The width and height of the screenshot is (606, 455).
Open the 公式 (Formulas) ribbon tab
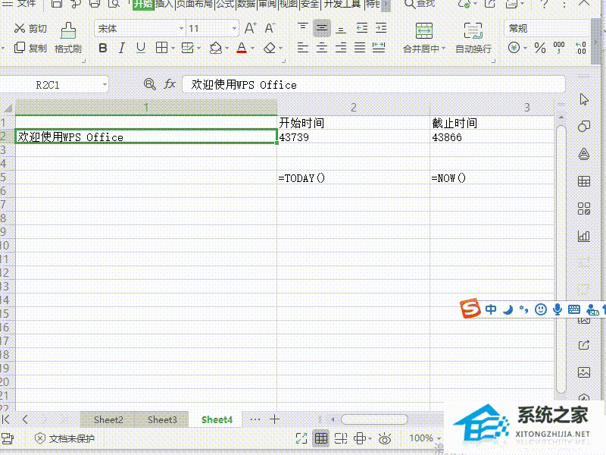224,5
